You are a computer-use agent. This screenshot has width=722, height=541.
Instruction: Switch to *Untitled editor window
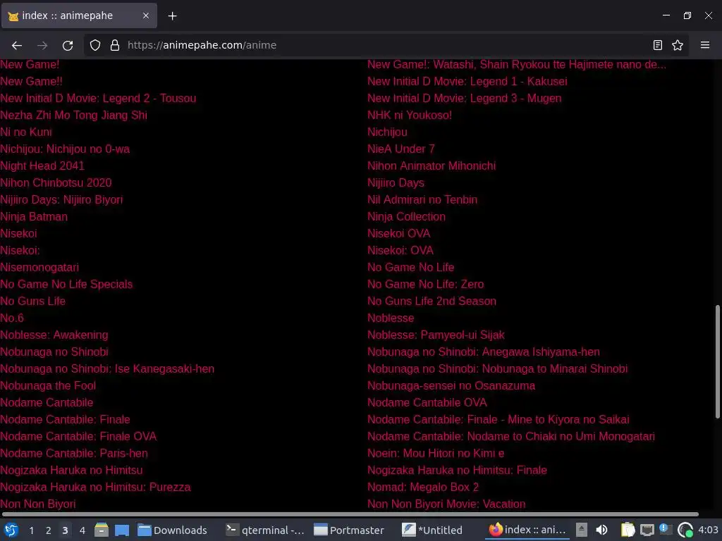(x=432, y=530)
